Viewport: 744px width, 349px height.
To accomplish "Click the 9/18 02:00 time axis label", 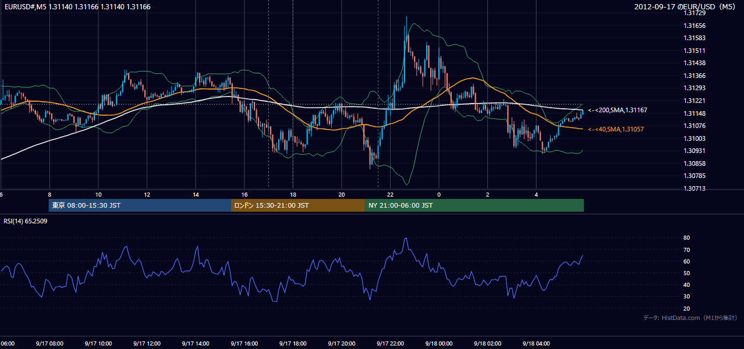I will coord(487,343).
